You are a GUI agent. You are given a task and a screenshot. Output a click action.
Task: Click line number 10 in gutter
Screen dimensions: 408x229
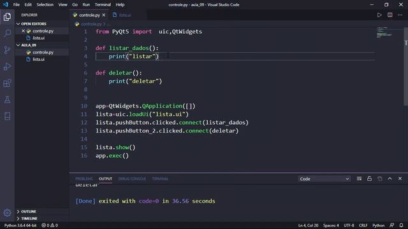coord(84,106)
